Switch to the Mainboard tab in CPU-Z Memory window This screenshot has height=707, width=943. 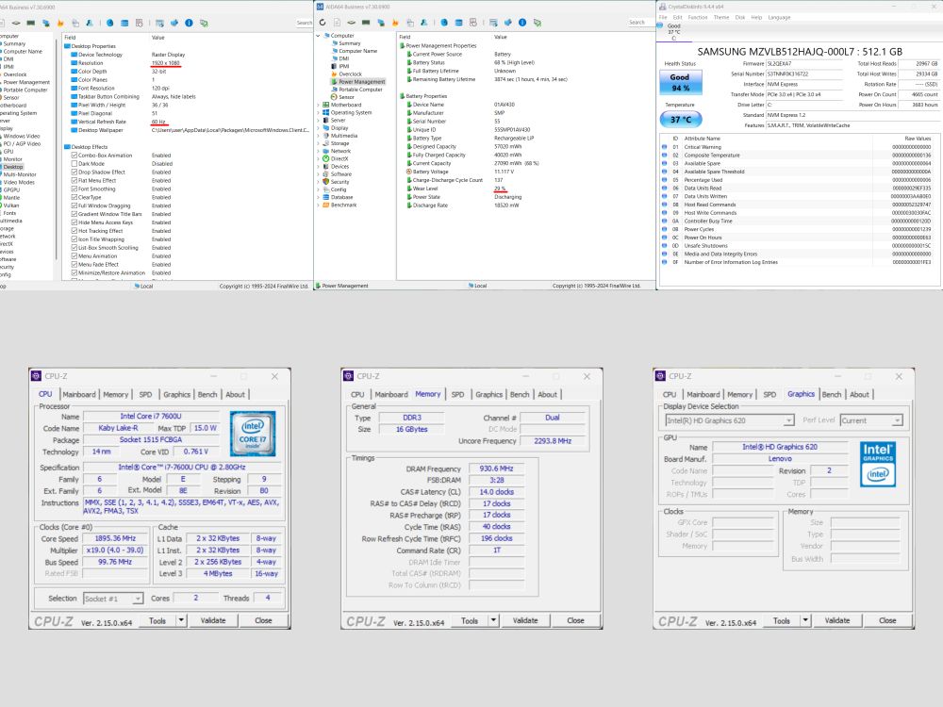[390, 395]
